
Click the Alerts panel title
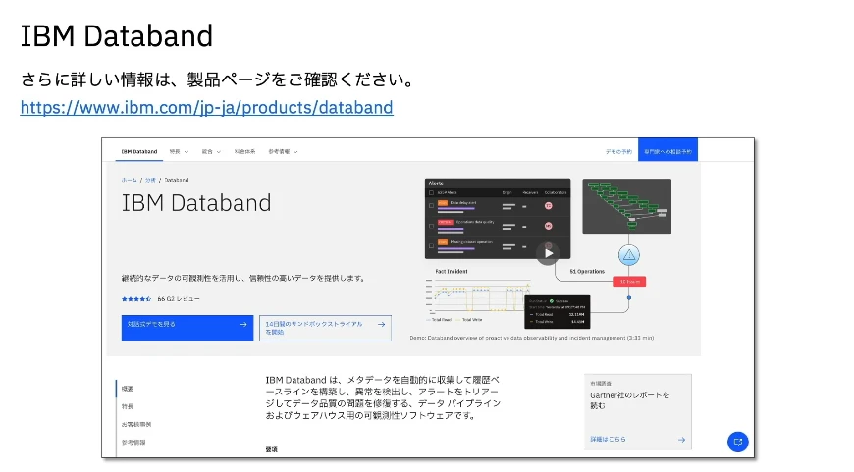point(436,184)
